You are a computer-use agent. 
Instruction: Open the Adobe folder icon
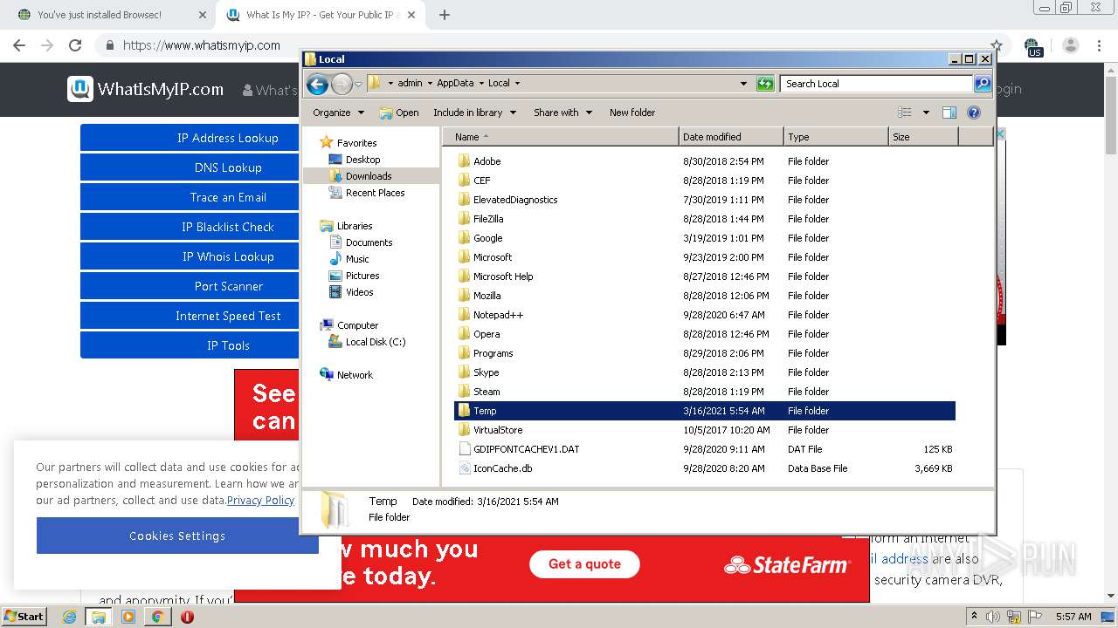pyautogui.click(x=465, y=161)
